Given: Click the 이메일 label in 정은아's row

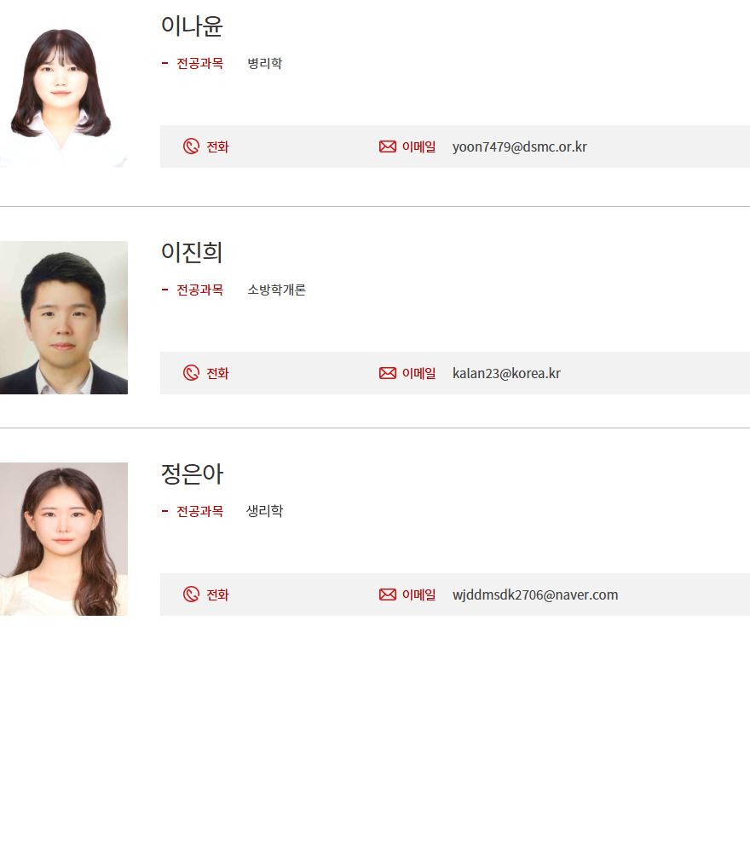Looking at the screenshot, I should pyautogui.click(x=418, y=594).
